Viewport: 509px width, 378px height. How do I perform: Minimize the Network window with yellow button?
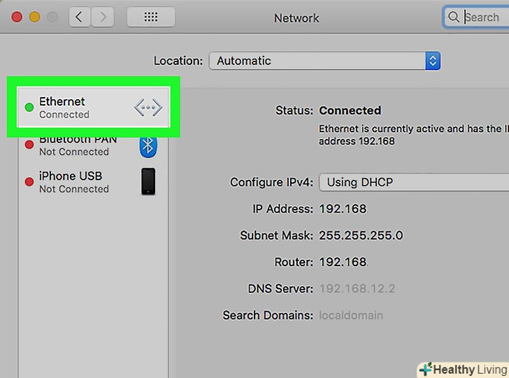[34, 17]
